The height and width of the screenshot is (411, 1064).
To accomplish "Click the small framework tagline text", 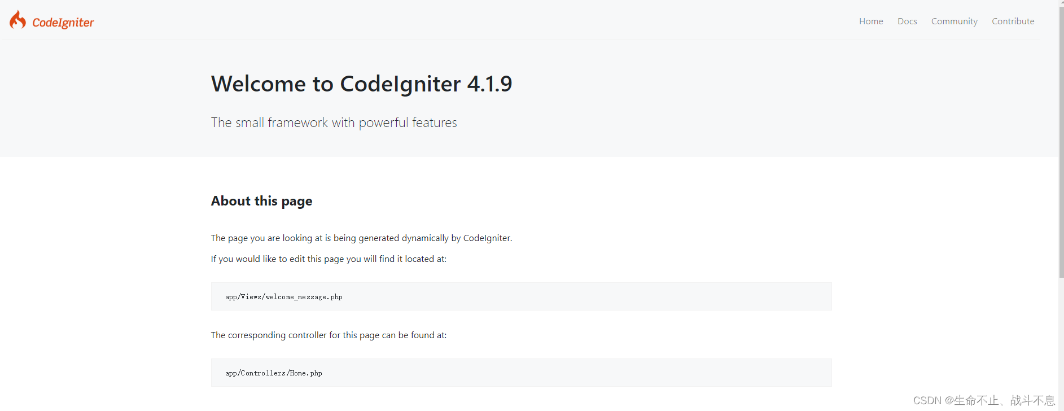I will [334, 123].
